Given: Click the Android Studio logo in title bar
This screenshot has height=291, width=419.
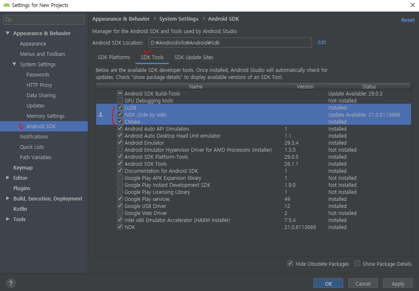Looking at the screenshot, I should [6, 5].
